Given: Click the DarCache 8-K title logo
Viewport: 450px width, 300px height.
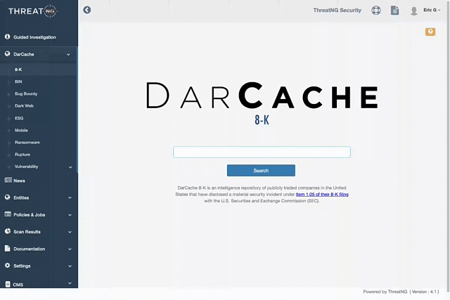Looking at the screenshot, I should pyautogui.click(x=262, y=103).
